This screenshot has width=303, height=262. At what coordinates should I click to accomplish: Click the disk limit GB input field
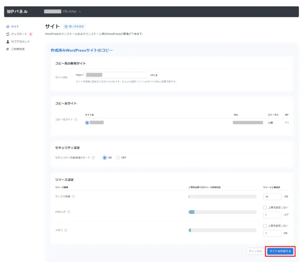[272, 197]
